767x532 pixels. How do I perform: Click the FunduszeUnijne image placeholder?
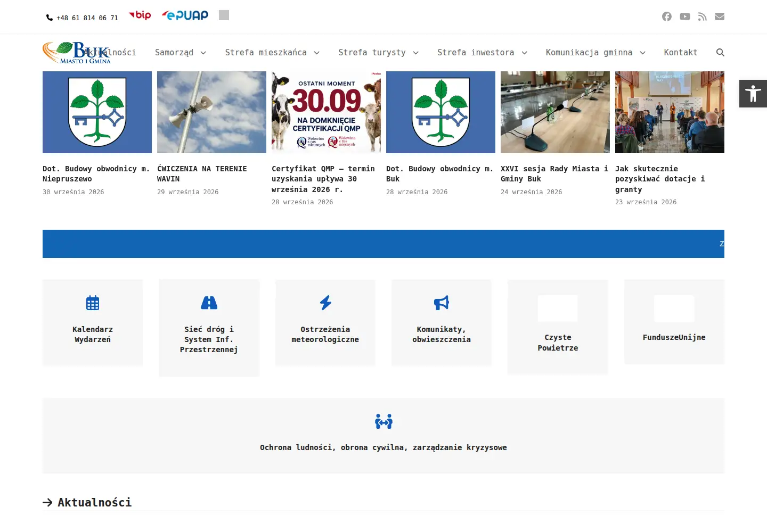pyautogui.click(x=674, y=308)
